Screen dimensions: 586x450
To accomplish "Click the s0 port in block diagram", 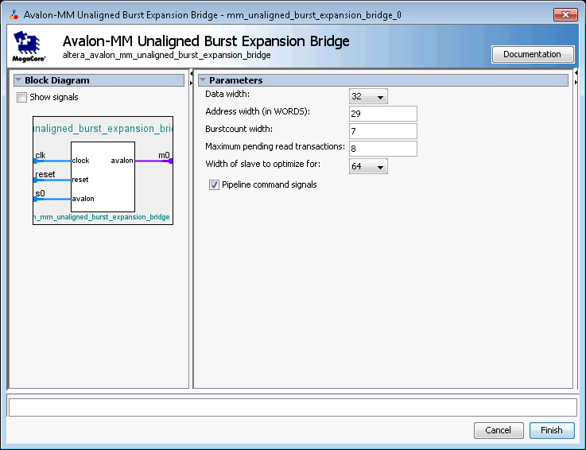I will [40, 194].
